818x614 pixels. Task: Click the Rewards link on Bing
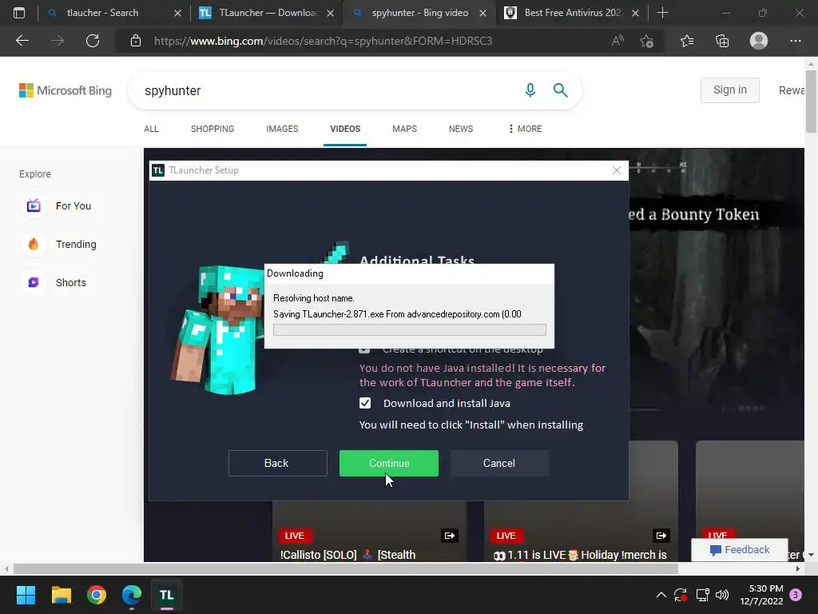(792, 90)
